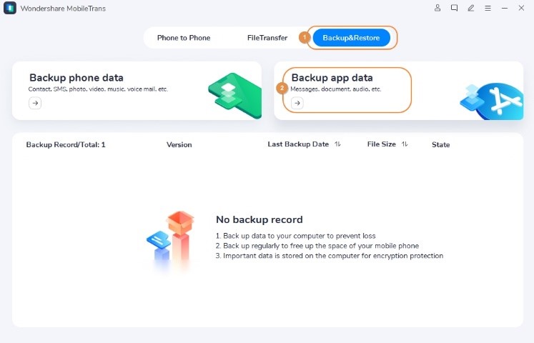Switch to FileTransfer tab
The image size is (534, 343).
(x=267, y=38)
